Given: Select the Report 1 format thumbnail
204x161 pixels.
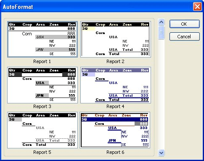Looking at the screenshot, I should click(x=42, y=40).
